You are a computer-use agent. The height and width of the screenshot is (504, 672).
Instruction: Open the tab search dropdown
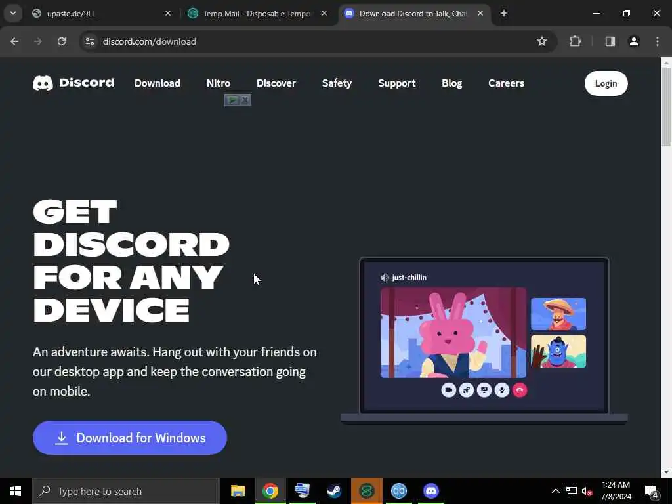13,13
